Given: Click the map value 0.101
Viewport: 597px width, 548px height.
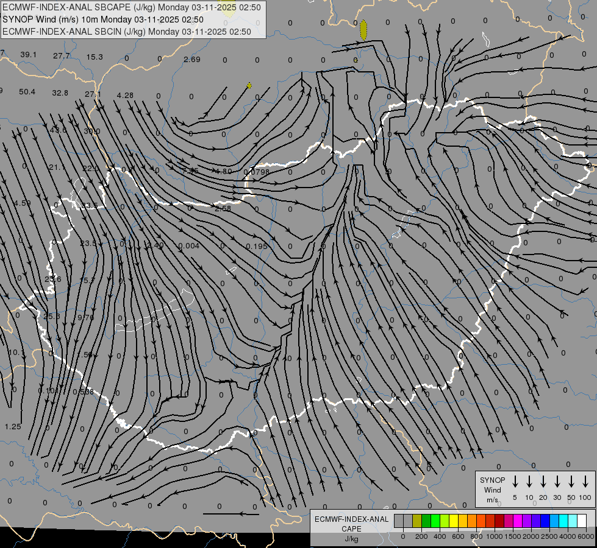Looking at the screenshot, I should pos(49,391).
